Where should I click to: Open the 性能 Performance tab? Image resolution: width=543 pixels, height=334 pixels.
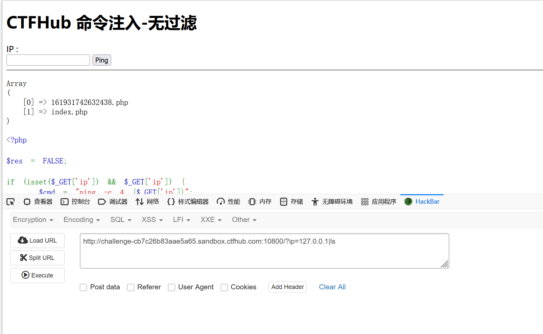(x=228, y=202)
